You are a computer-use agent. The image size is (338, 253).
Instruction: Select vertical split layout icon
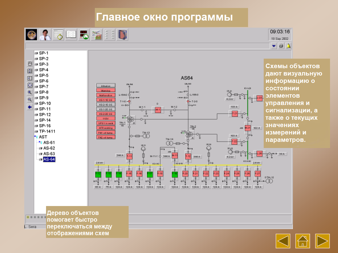[30, 78]
